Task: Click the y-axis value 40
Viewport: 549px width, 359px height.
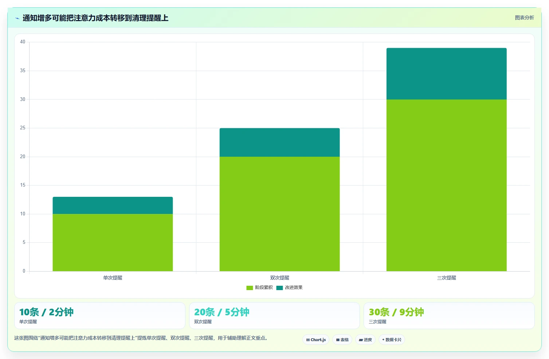Action: 23,42
